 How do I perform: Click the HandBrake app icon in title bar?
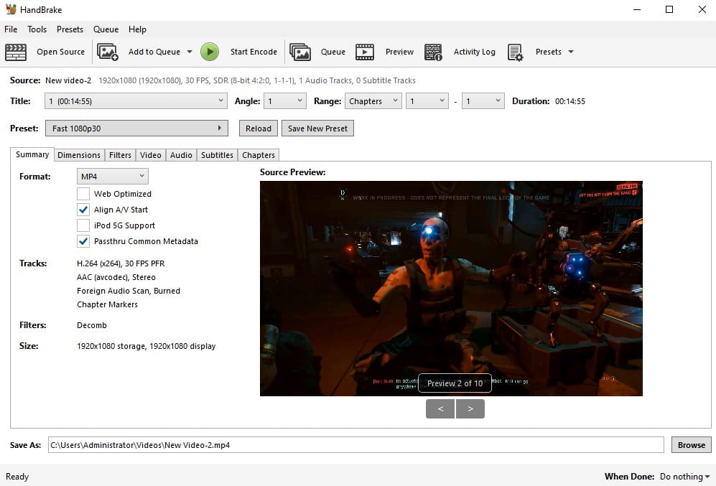click(10, 9)
